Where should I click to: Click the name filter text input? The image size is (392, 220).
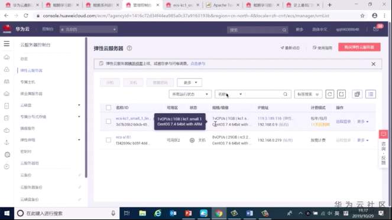pos(263,94)
